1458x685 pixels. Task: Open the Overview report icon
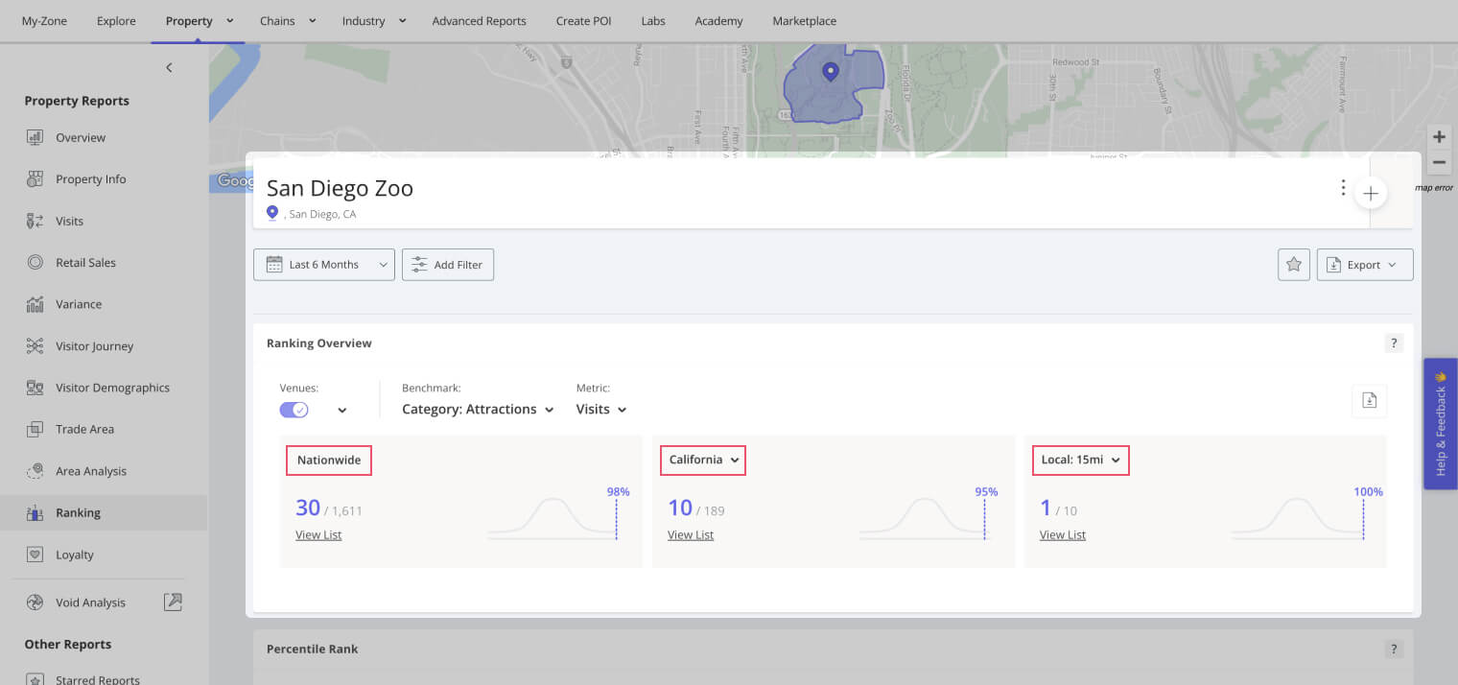tap(35, 137)
